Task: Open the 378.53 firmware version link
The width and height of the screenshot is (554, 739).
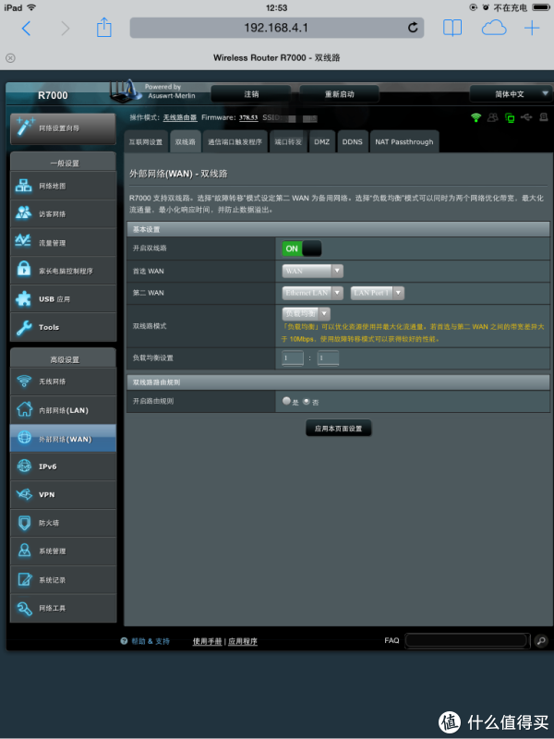Action: [248, 117]
